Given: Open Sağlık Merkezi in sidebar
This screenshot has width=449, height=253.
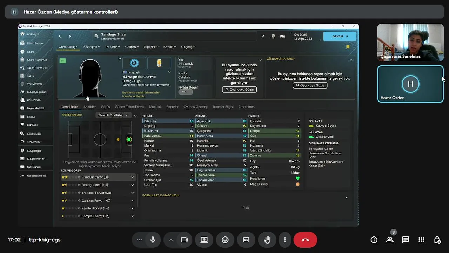Looking at the screenshot, I should (x=35, y=108).
